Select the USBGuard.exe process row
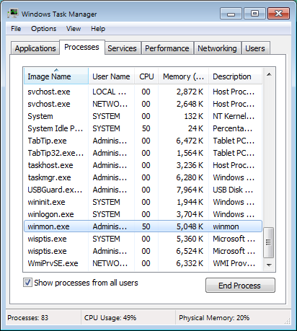 tap(143, 190)
